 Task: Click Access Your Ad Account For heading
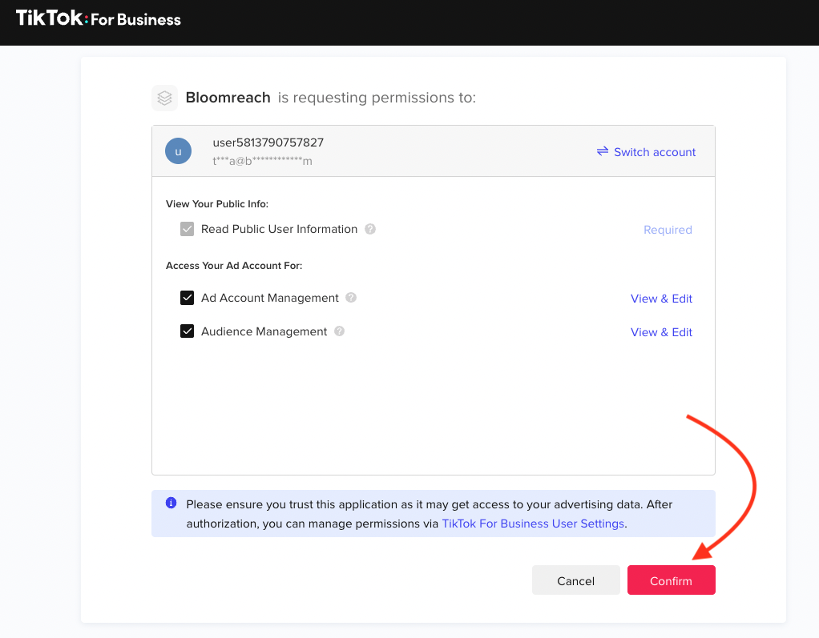click(234, 266)
